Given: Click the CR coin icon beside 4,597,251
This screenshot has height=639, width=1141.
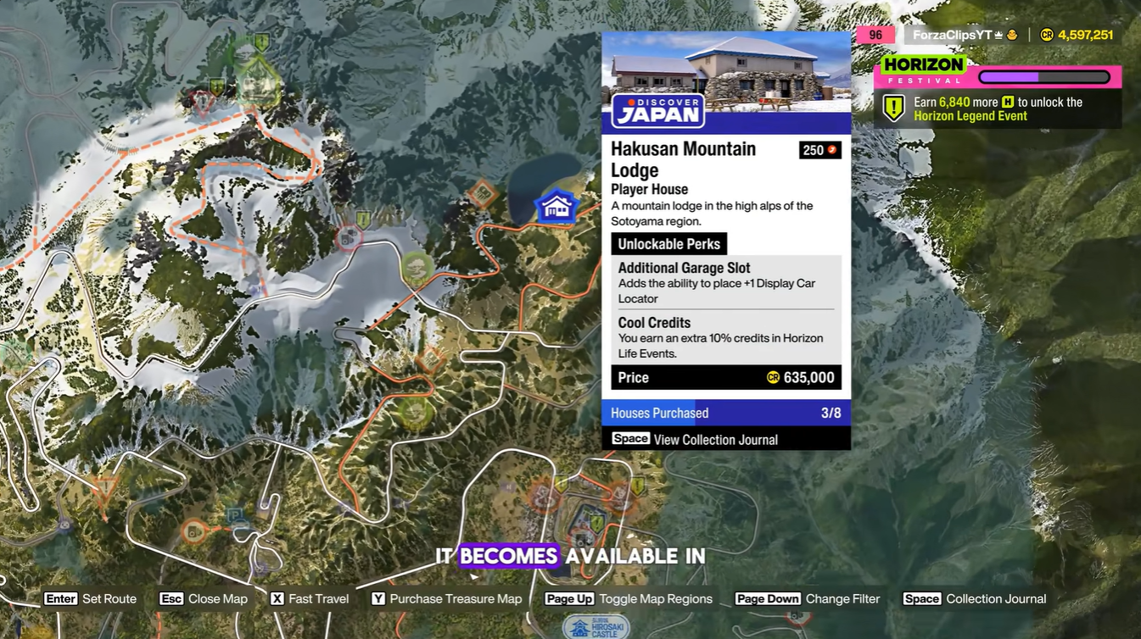Looking at the screenshot, I should tap(1047, 35).
